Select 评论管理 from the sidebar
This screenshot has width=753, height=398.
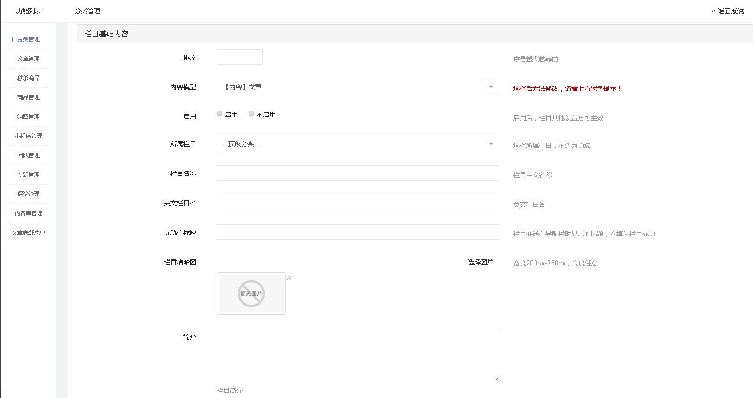click(x=29, y=194)
